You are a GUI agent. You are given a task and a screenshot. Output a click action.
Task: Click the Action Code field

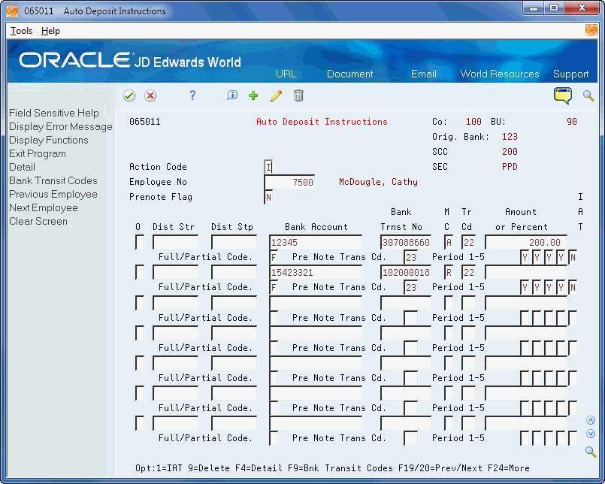tap(268, 167)
